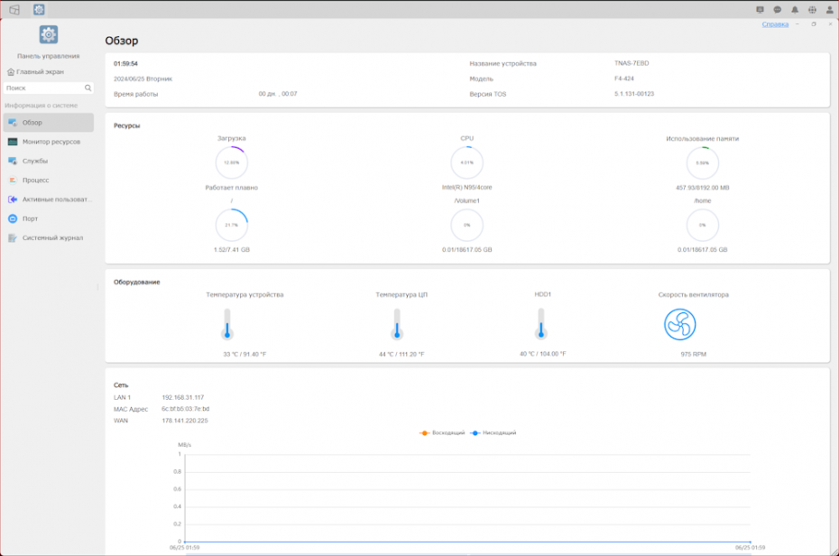
Task: Open the Службы sidebar item
Action: coord(35,161)
